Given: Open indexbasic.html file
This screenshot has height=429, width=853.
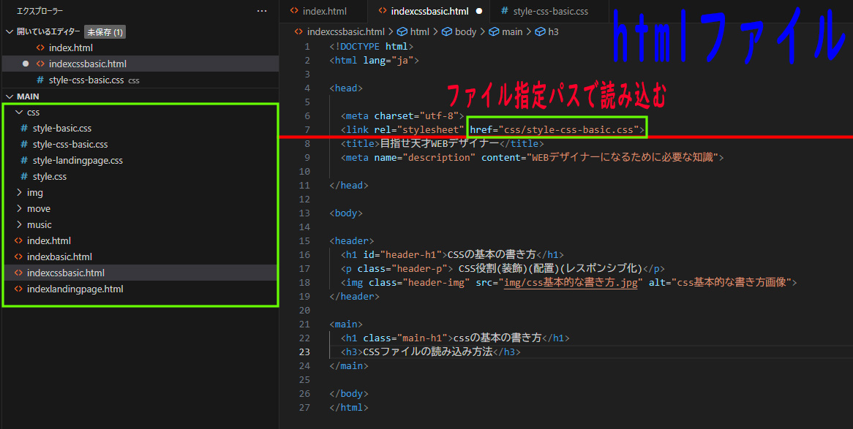Looking at the screenshot, I should (x=59, y=257).
